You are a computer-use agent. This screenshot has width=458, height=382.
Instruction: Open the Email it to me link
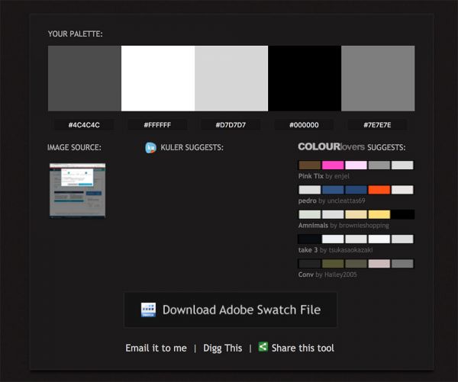coord(156,348)
